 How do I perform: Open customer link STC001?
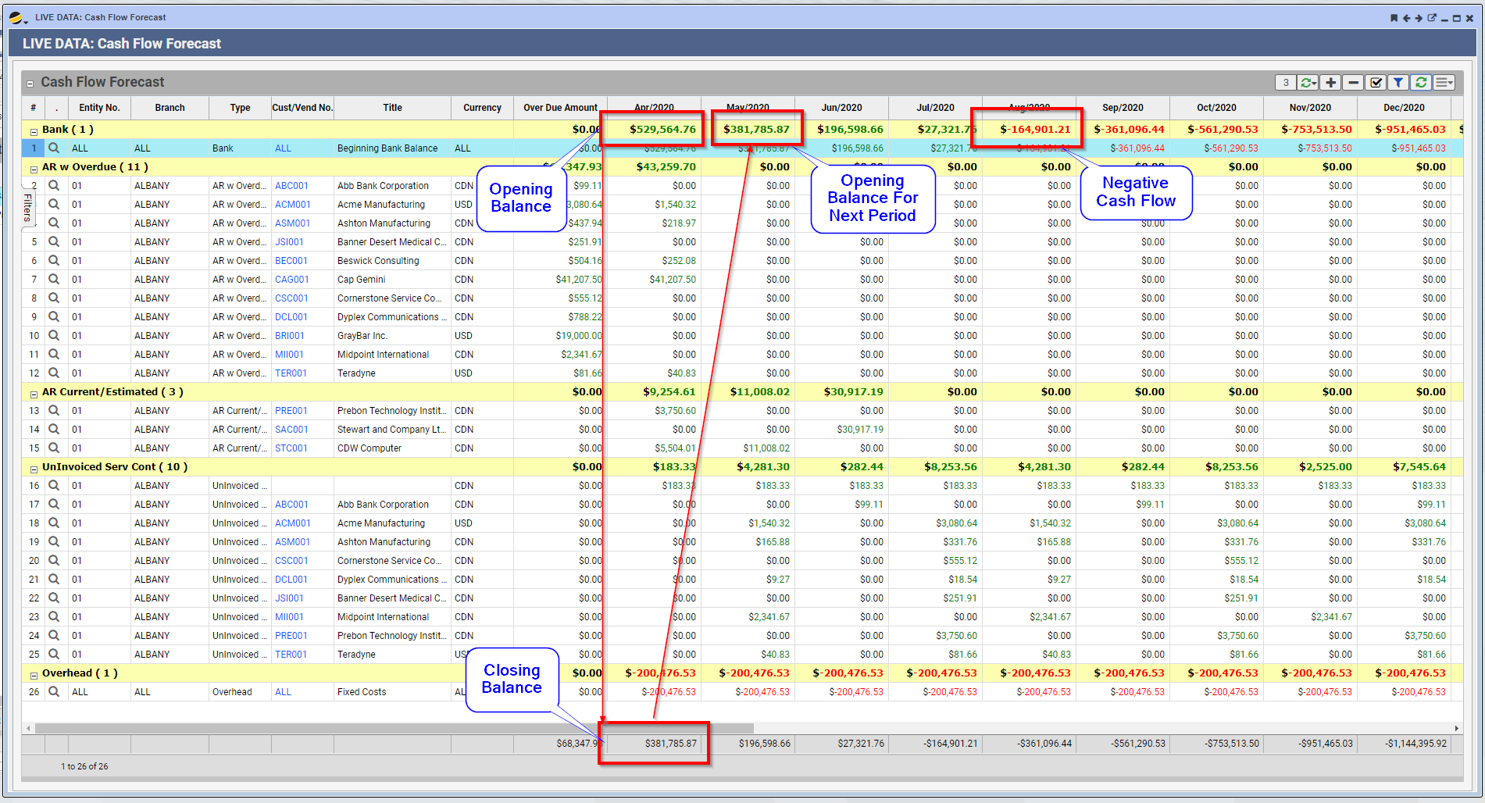pyautogui.click(x=291, y=448)
